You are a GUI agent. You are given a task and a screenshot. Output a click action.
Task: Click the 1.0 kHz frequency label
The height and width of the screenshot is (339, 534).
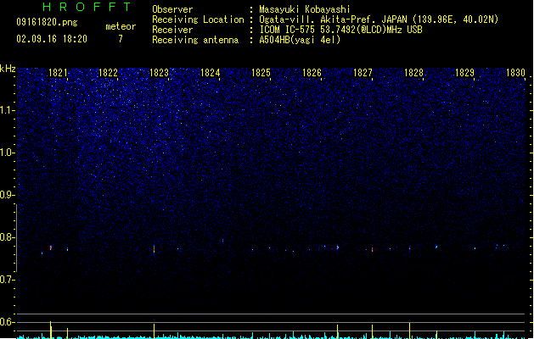click(7, 153)
